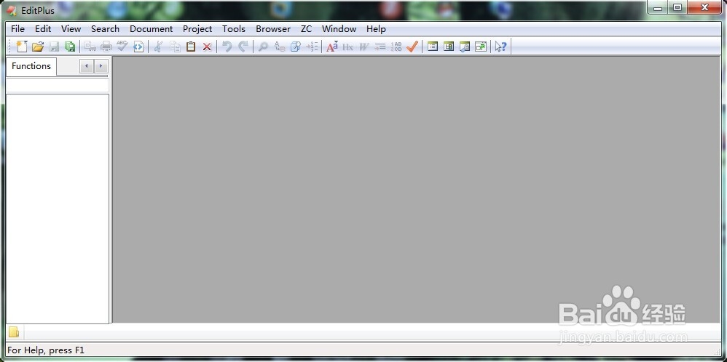Click the Hx Hex Viewer icon
The image size is (727, 362).
tap(347, 47)
